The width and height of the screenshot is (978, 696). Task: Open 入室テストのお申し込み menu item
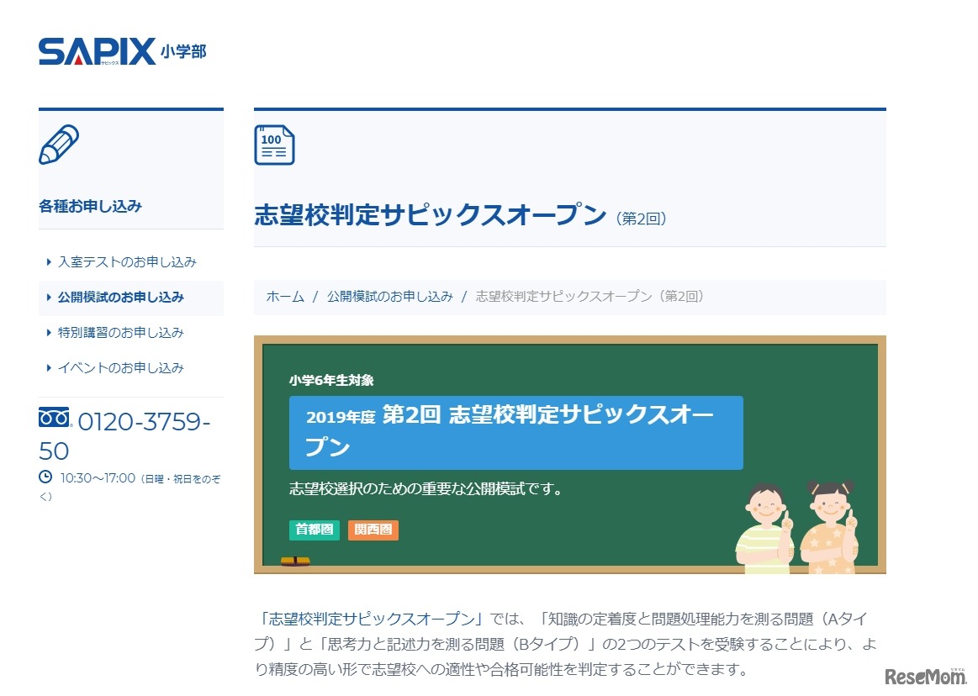coord(127,262)
